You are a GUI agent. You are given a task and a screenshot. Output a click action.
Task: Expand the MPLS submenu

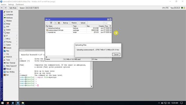pyautogui.click(x=8, y=39)
